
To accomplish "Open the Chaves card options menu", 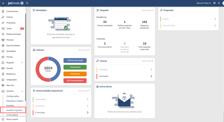I will point(153,61).
